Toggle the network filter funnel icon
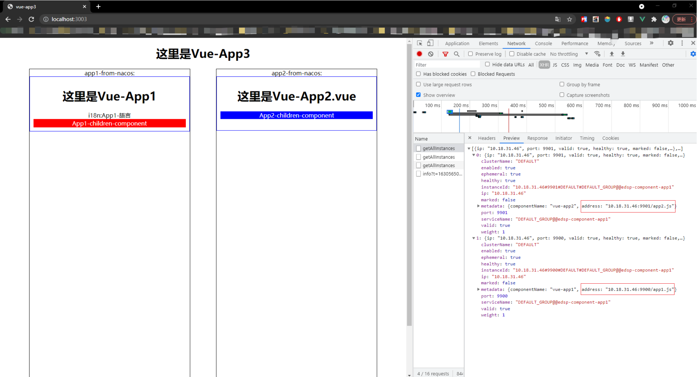This screenshot has width=699, height=377. 445,54
